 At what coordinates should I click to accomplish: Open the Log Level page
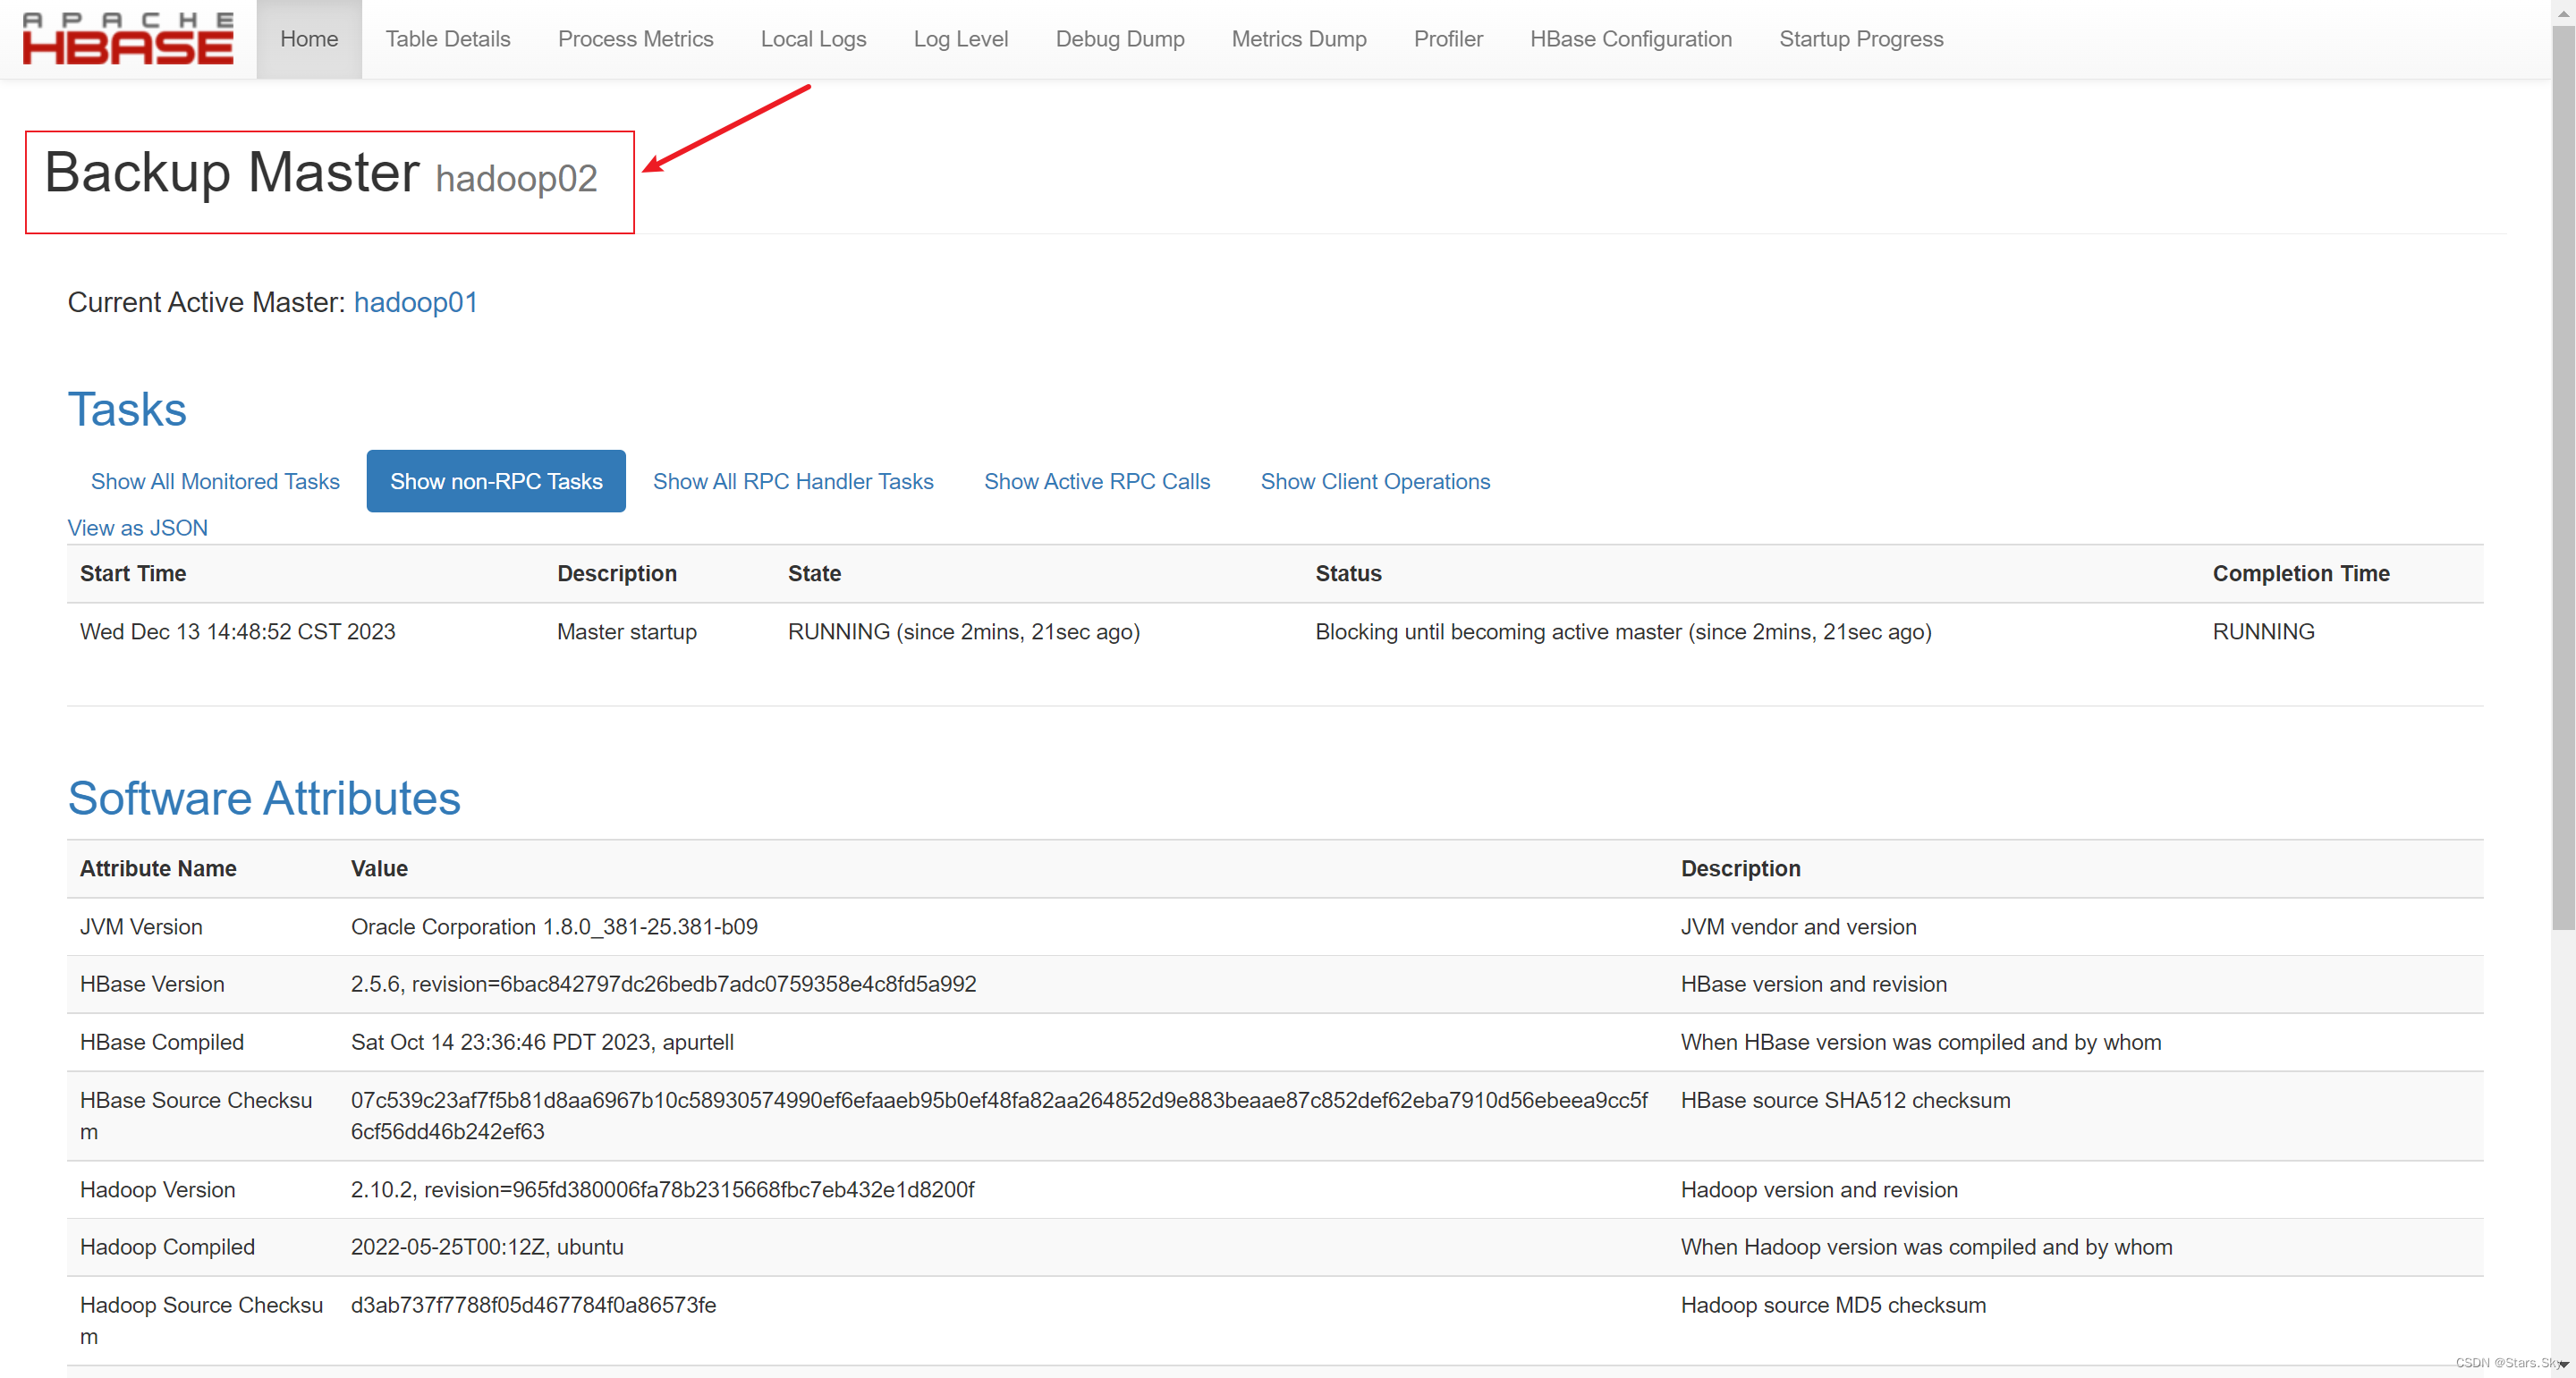[x=960, y=39]
